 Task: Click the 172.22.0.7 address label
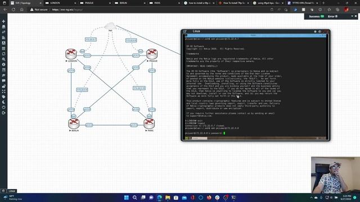[x=91, y=40]
